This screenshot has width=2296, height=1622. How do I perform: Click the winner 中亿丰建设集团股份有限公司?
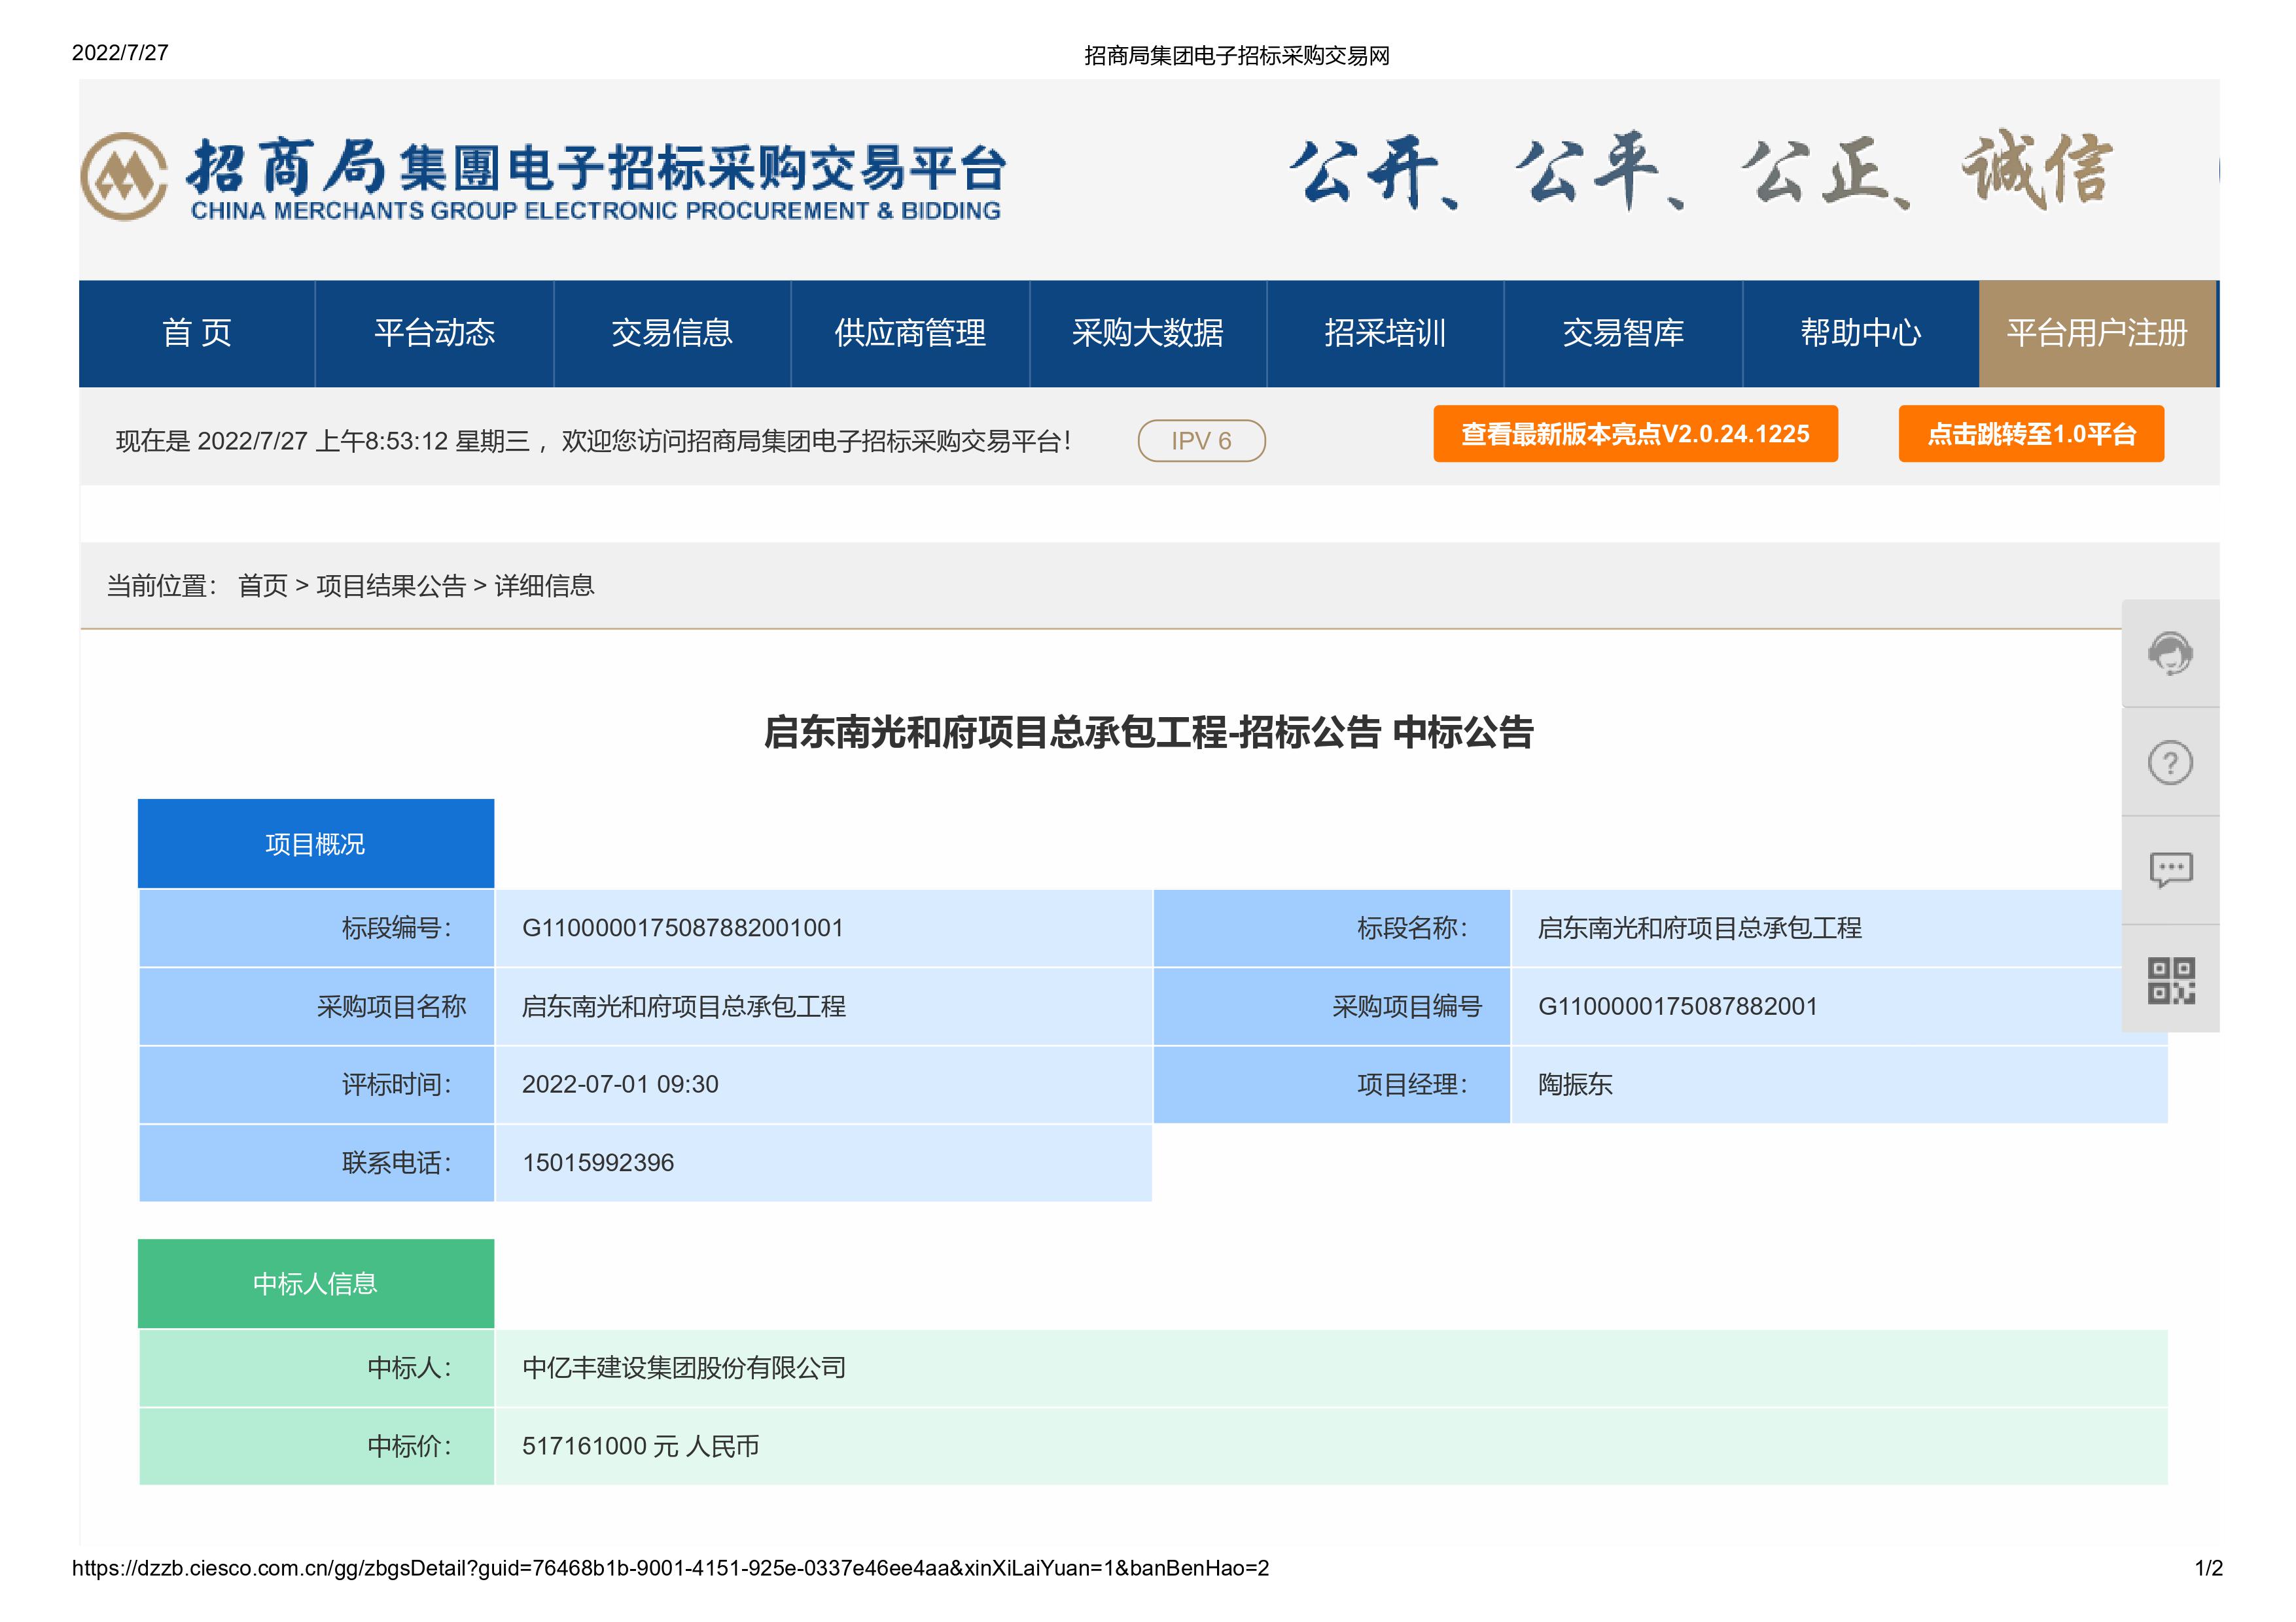point(684,1368)
